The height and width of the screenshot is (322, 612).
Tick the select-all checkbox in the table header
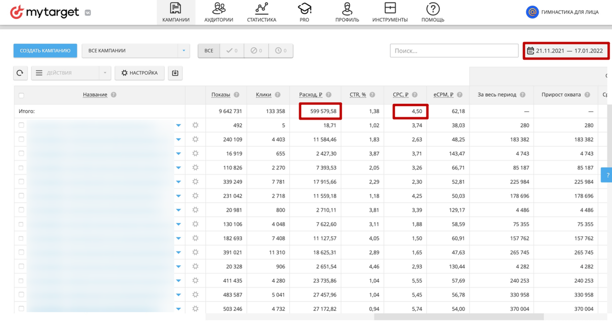(x=21, y=95)
